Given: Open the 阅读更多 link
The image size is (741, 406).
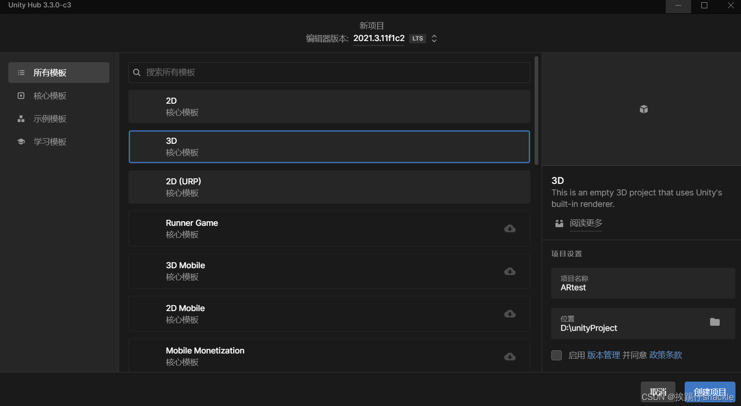Looking at the screenshot, I should point(586,223).
